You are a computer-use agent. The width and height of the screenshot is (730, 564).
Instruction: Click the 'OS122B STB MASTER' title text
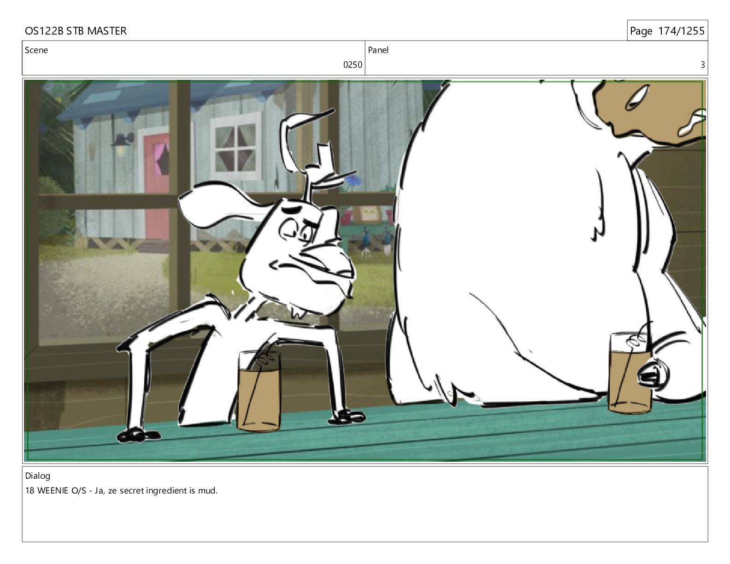point(76,31)
